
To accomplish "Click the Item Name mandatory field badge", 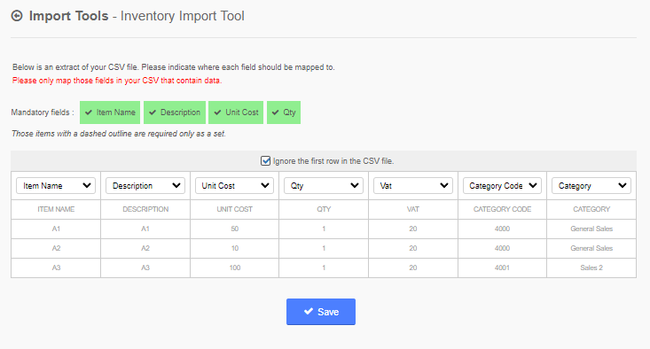I will pos(110,112).
